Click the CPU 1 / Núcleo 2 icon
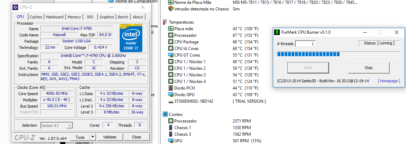 coord(170,68)
